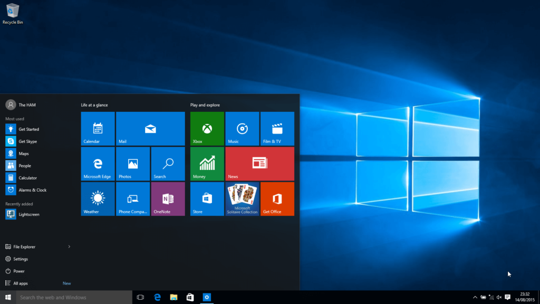Viewport: 540px width, 304px height.
Task: Click the web and Windows search box
Action: 74,297
